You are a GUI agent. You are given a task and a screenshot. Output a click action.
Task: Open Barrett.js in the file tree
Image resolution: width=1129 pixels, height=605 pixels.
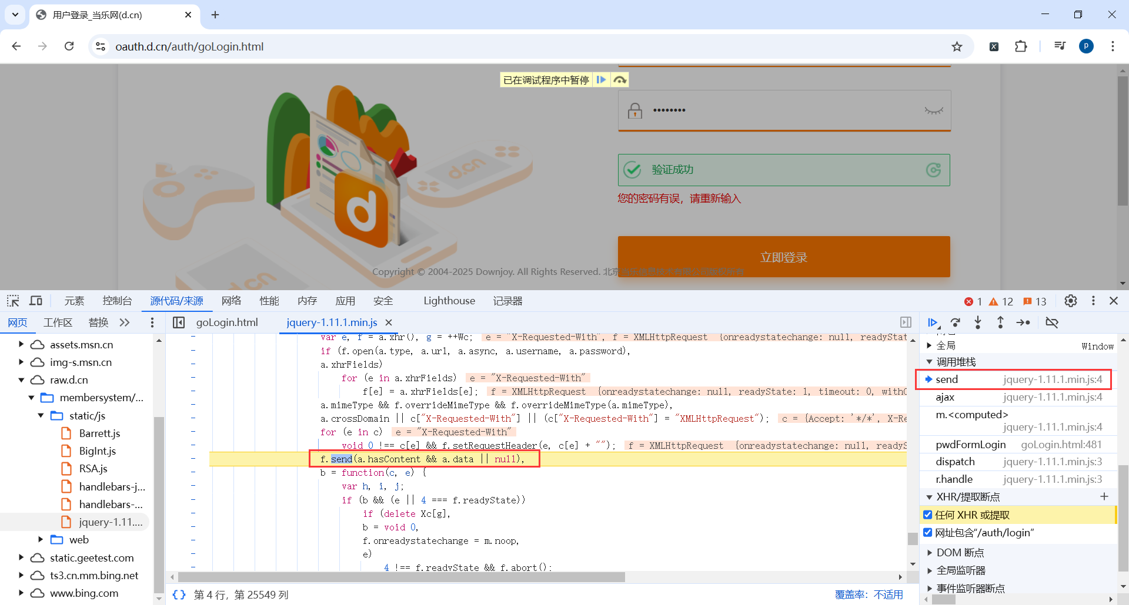(99, 433)
